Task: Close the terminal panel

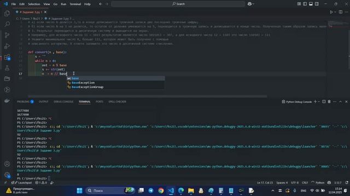Action: pyautogui.click(x=346, y=102)
